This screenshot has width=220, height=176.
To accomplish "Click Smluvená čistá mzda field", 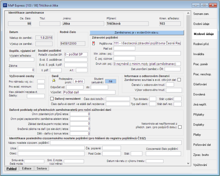I will [x=34, y=161].
